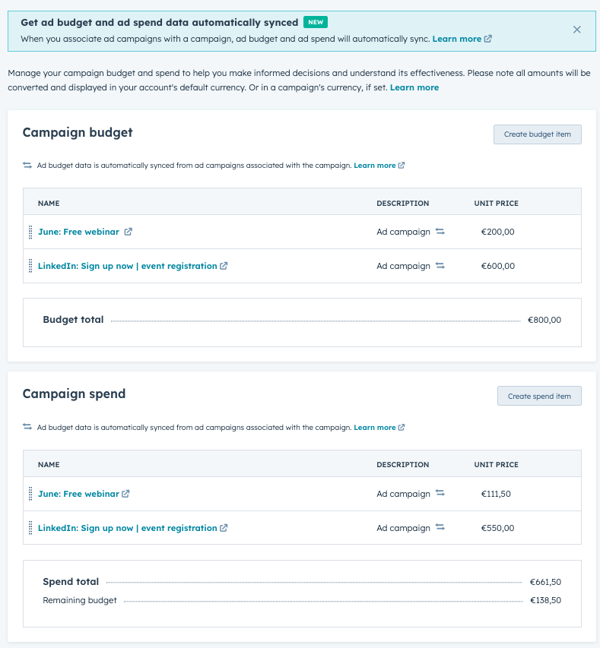600x648 pixels.
Task: Click Ad campaign description in spend LinkedIn row
Action: coord(404,528)
